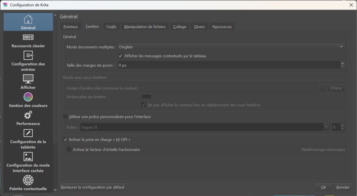Open Raccourcis clavier keyboard icon

(x=28, y=38)
